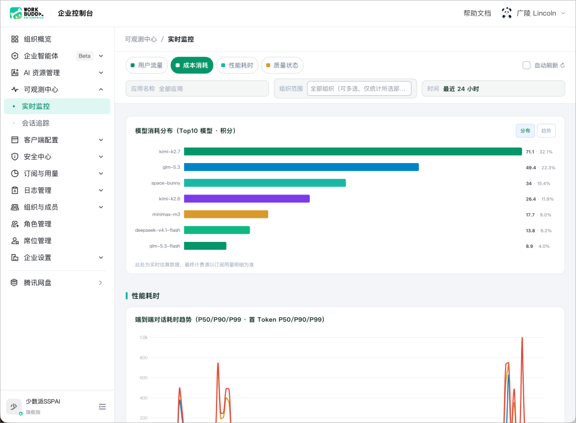
Task: Click the deepseek-v4.1-flash bar
Action: click(217, 230)
